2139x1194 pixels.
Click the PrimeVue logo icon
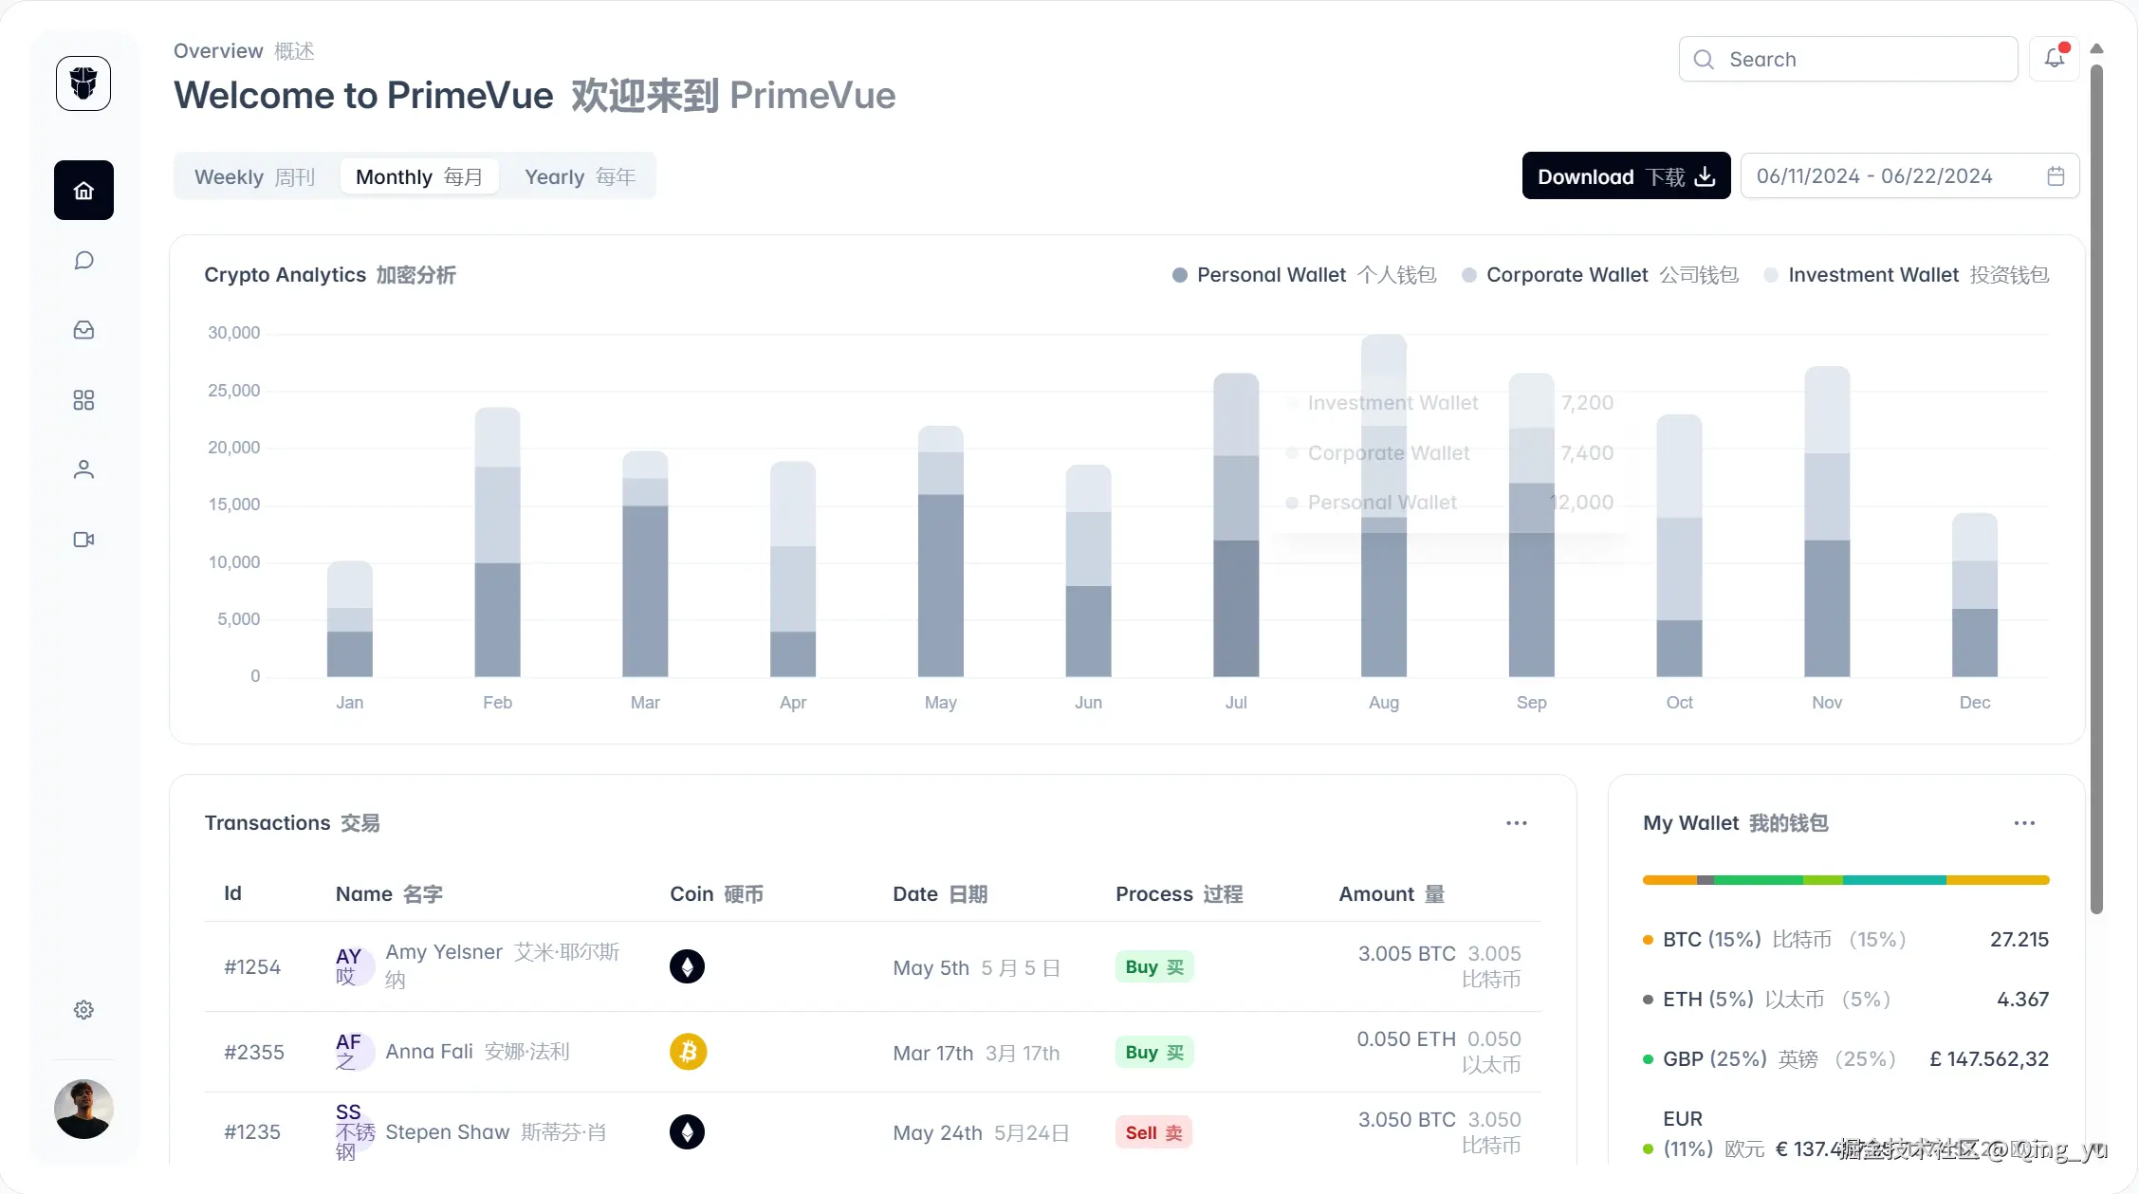(x=83, y=83)
